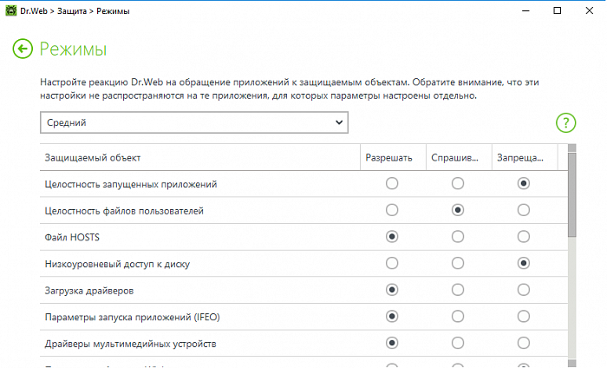
Task: Select Спрашивать for Драйверы мультимедийных устройств
Action: pos(458,343)
